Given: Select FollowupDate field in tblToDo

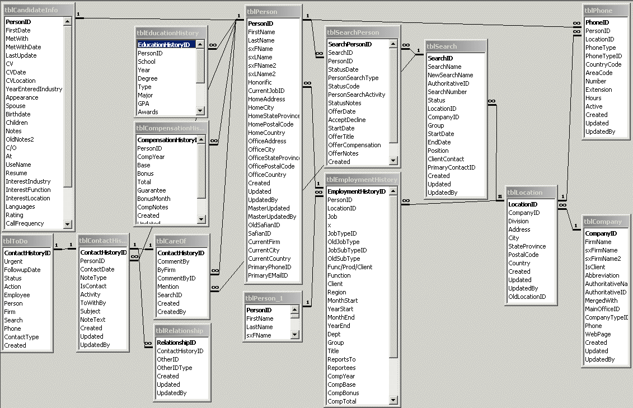Looking at the screenshot, I should (22, 270).
